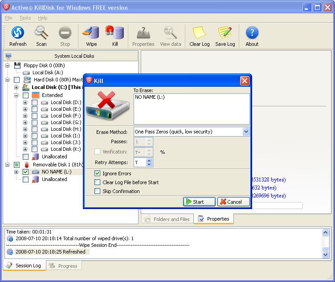Click the Retry Attemps input field
Viewport: 335px width, 282px height.
pos(140,162)
